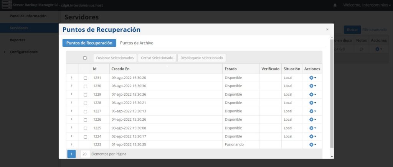
Task: Check the box for recovery point 1227
Action: [x=85, y=111]
